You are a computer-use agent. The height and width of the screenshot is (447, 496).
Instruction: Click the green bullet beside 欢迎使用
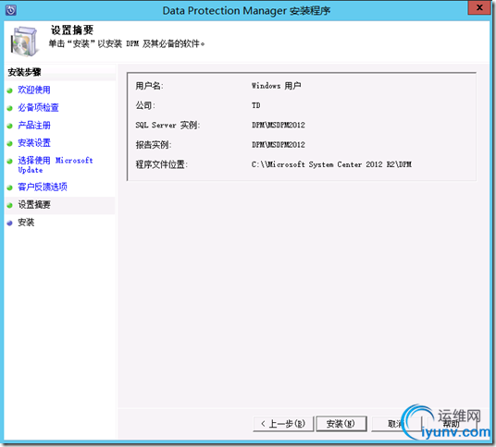pos(10,91)
